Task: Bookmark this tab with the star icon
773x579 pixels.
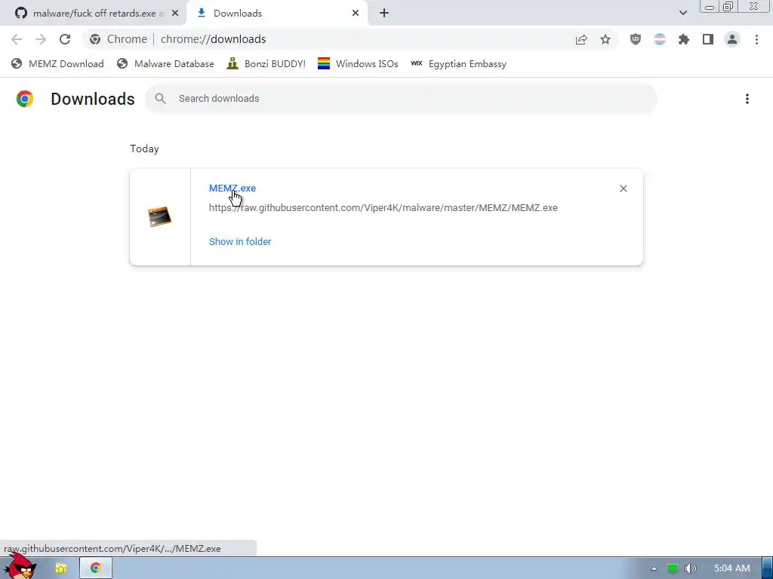Action: pyautogui.click(x=605, y=39)
